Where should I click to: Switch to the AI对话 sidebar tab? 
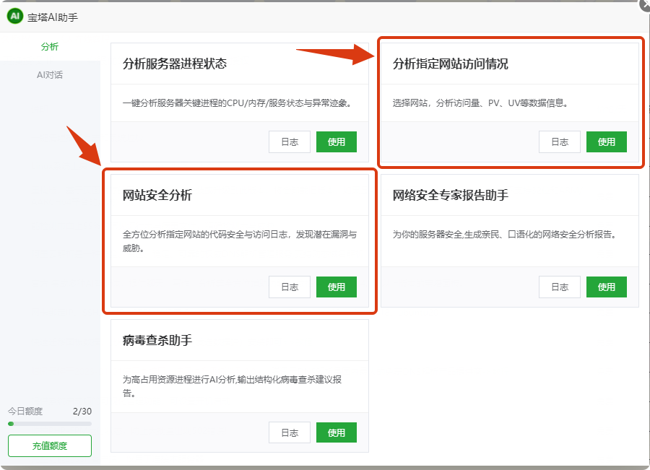coord(49,74)
